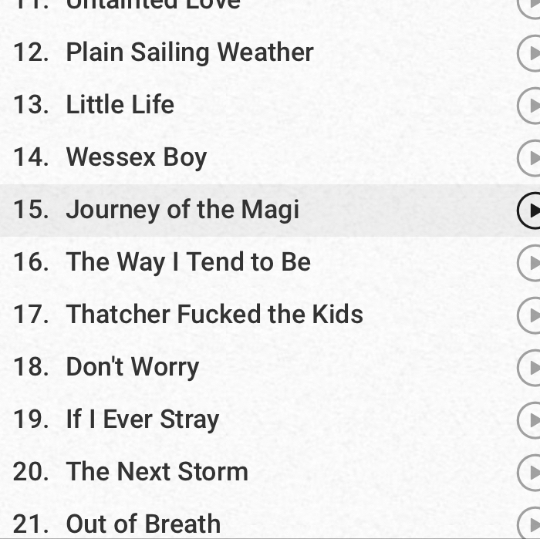Play track 12 Plain Sailing Weather
The image size is (540, 539).
(x=529, y=53)
